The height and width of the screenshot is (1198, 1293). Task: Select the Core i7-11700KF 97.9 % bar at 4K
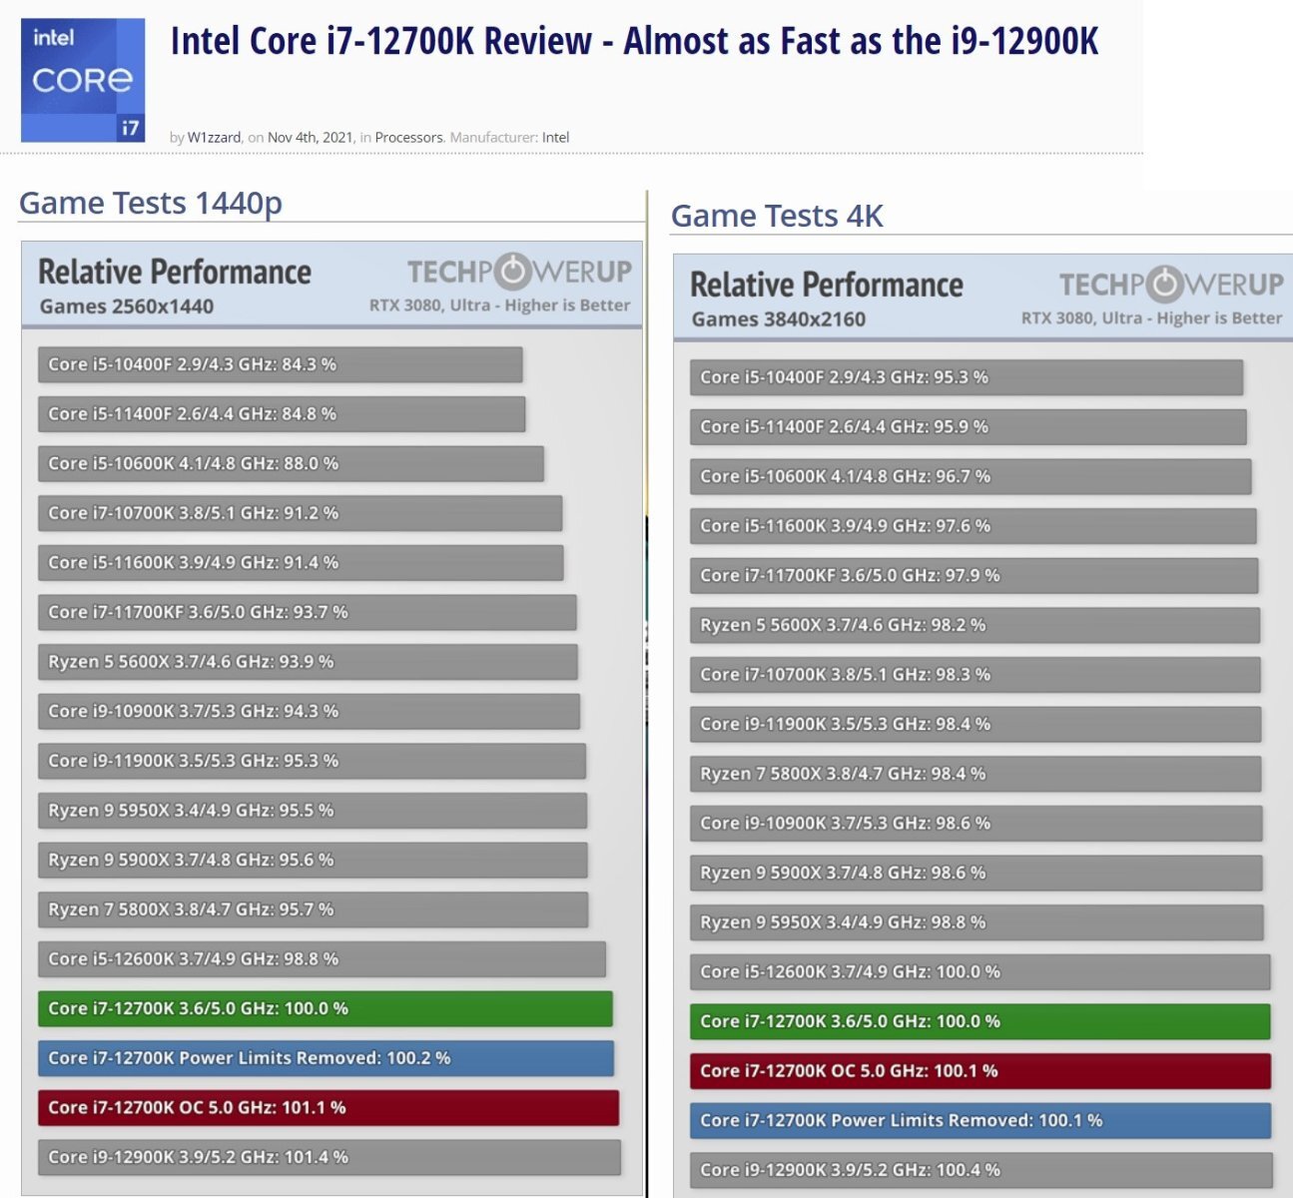(974, 575)
